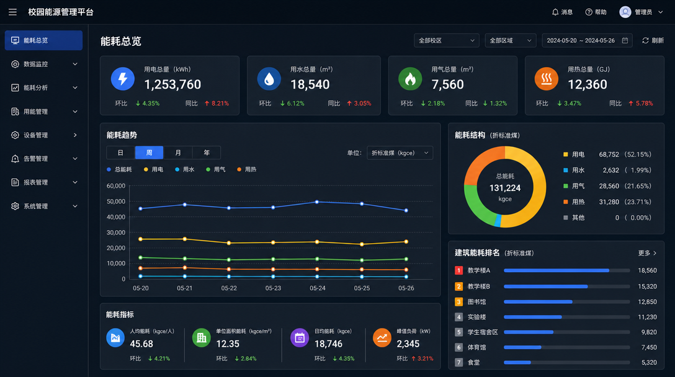
Task: Click the 峰值负荷 trend icon
Action: pyautogui.click(x=382, y=338)
